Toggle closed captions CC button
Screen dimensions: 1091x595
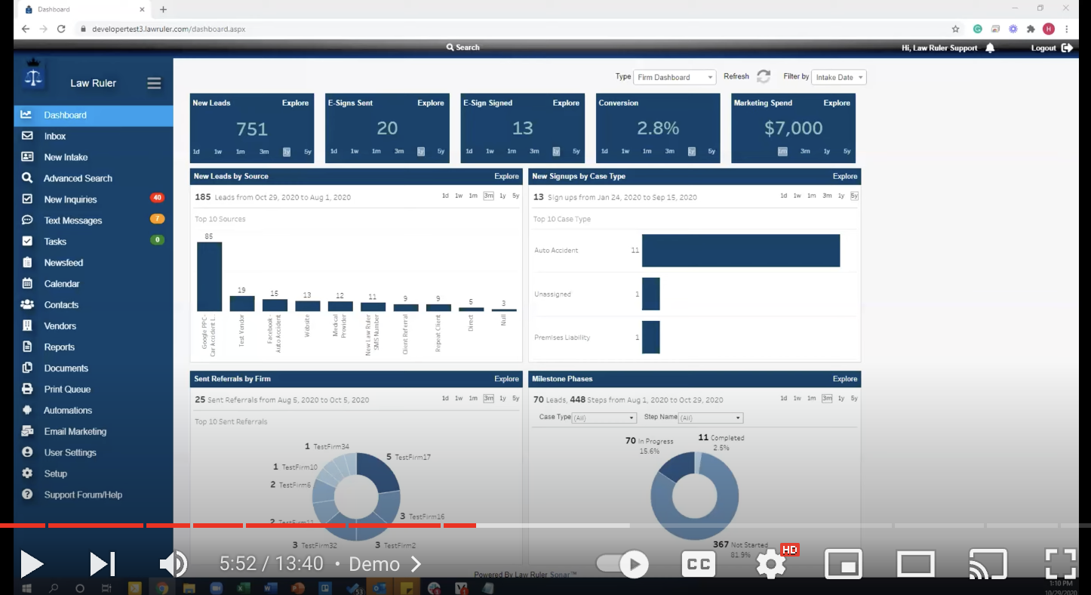[x=699, y=564]
